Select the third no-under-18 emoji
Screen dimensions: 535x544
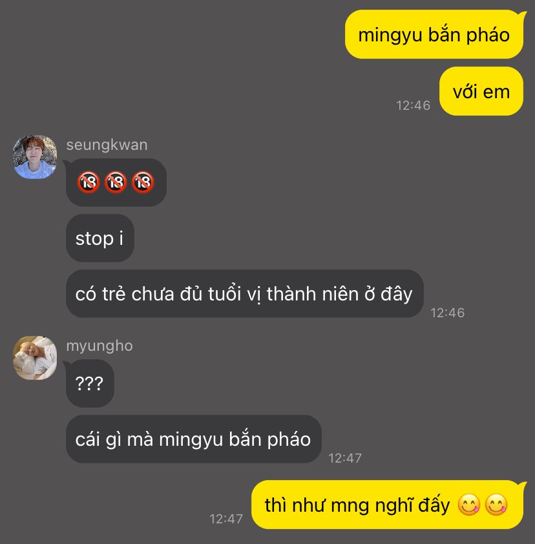tap(143, 182)
